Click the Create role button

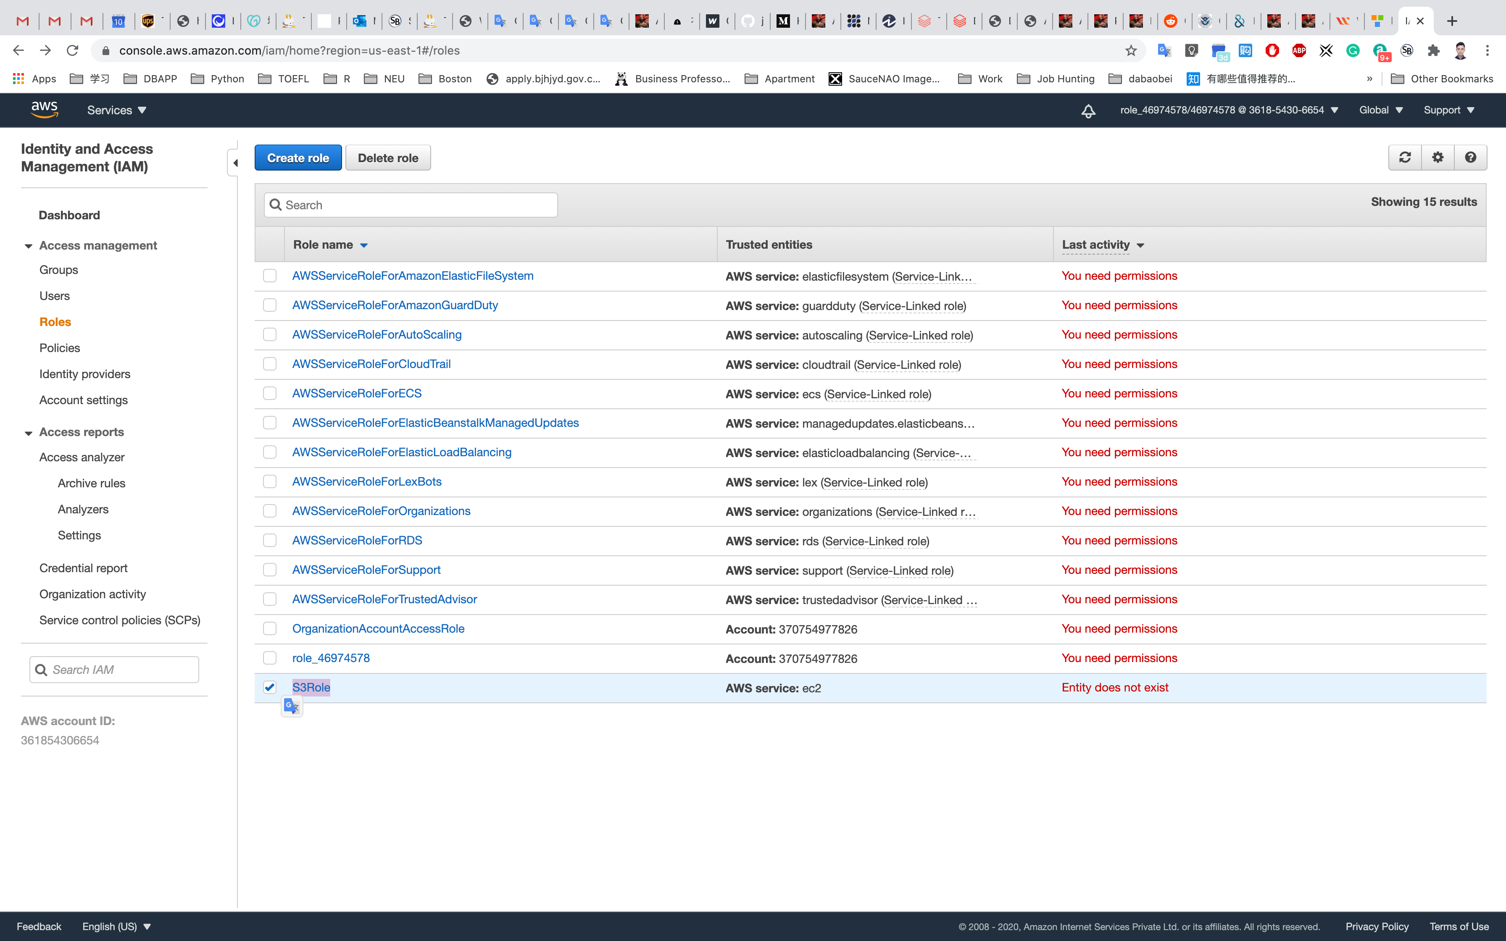(298, 158)
